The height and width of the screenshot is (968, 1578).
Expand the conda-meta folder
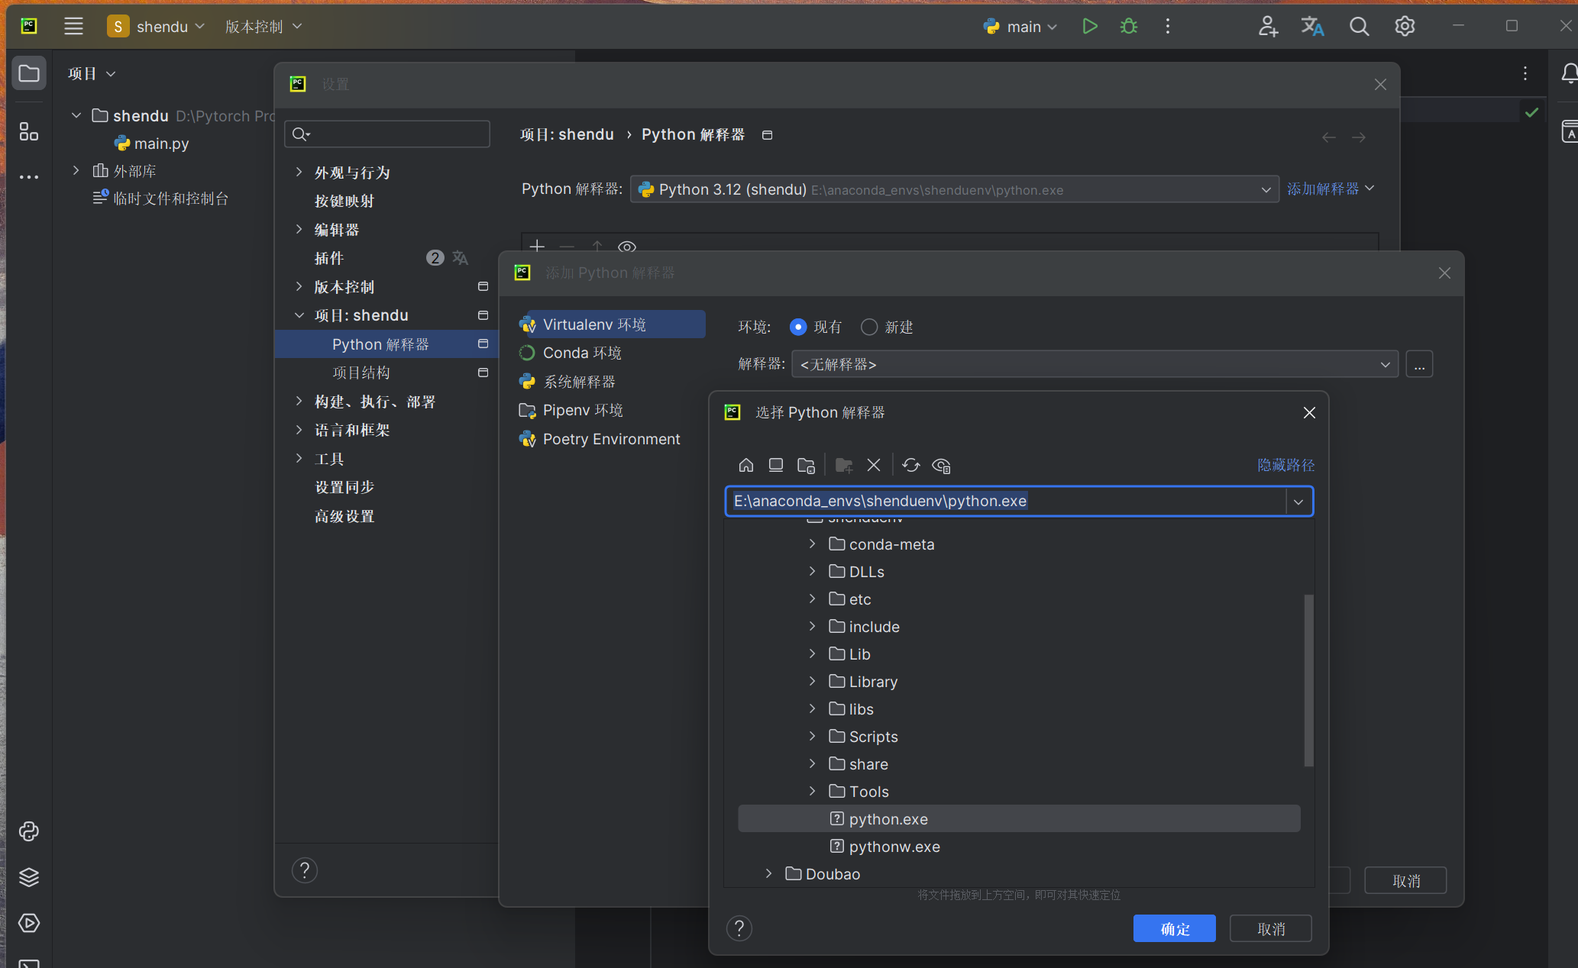[x=812, y=544]
